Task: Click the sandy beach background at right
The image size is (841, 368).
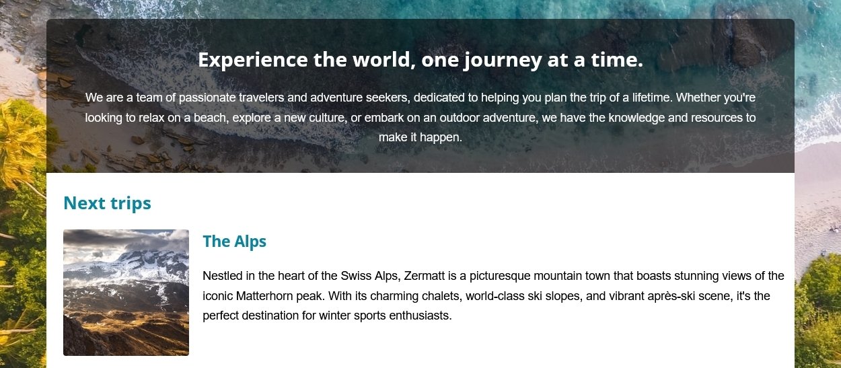Action: click(819, 195)
